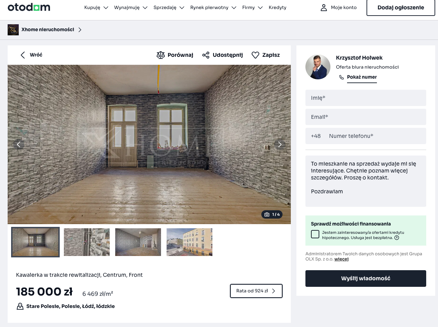Click the help question mark icon
This screenshot has height=327, width=438.
(x=397, y=238)
